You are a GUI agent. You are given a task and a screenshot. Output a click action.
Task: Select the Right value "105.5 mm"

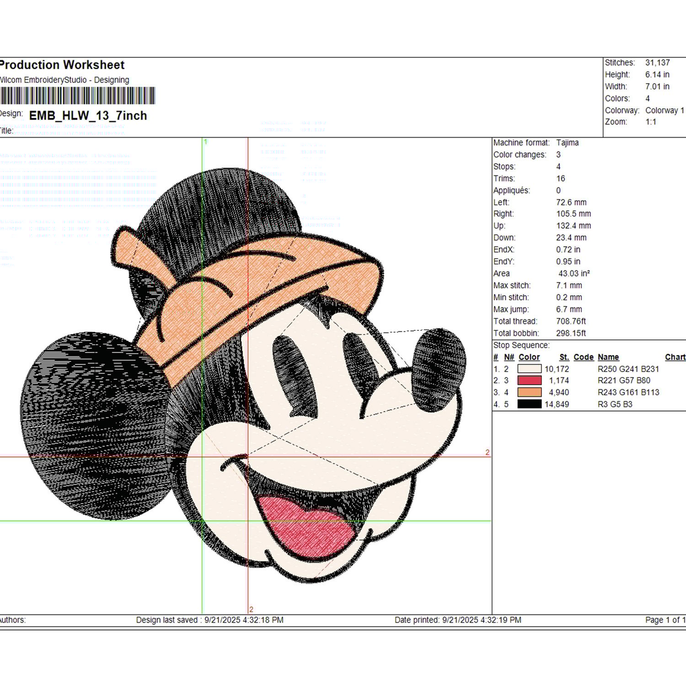[573, 214]
